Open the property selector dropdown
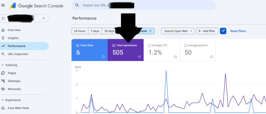 coord(44,18)
